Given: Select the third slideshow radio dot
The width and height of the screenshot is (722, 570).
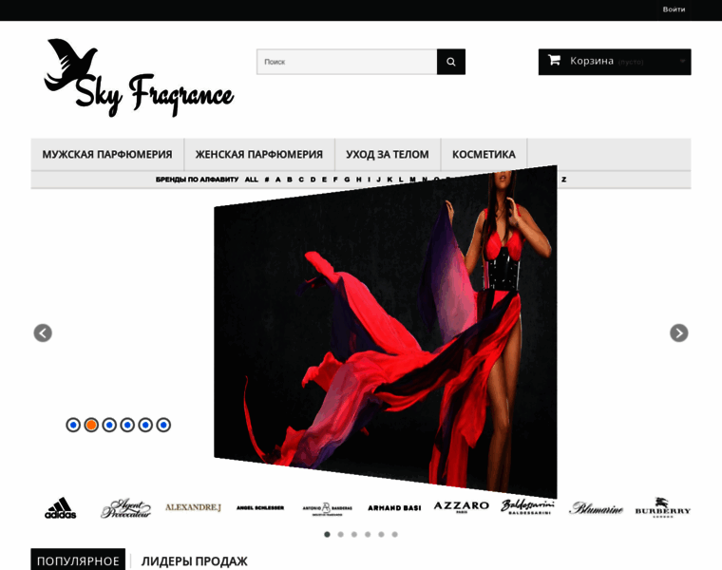Looking at the screenshot, I should 109,425.
